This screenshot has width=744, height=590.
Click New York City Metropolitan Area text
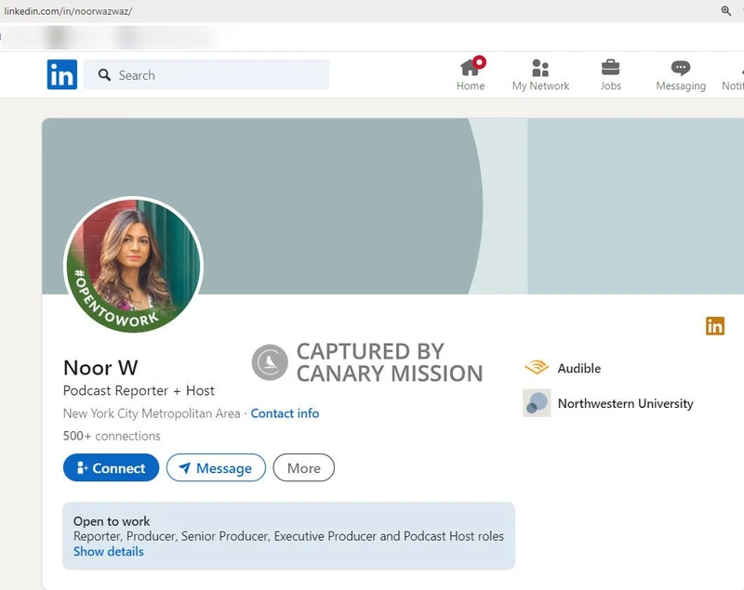click(152, 413)
